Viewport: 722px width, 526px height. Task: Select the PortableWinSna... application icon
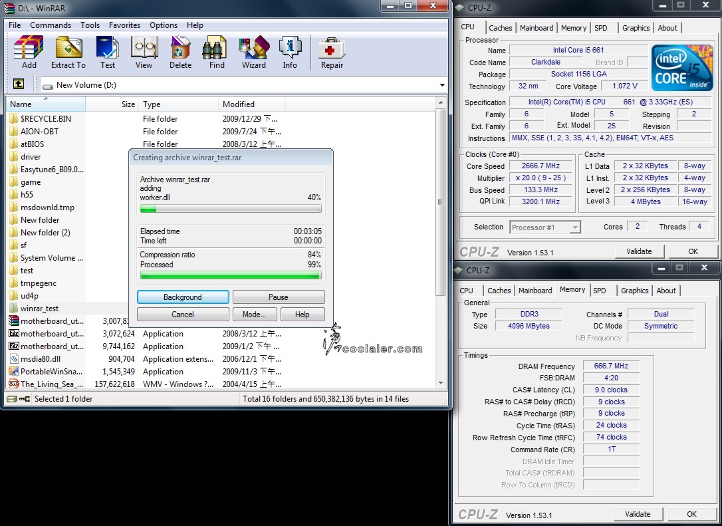[14, 371]
